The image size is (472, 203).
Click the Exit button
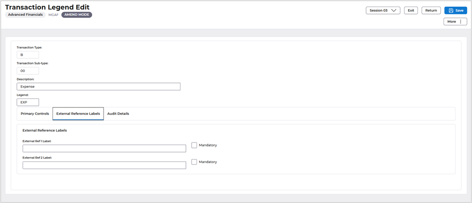coord(411,10)
